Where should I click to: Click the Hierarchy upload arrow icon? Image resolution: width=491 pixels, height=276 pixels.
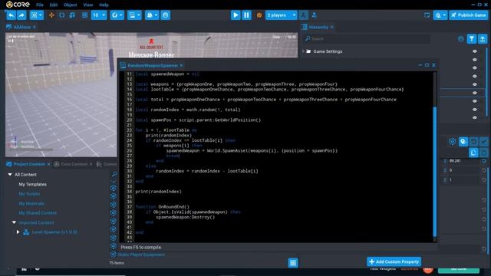(483, 39)
